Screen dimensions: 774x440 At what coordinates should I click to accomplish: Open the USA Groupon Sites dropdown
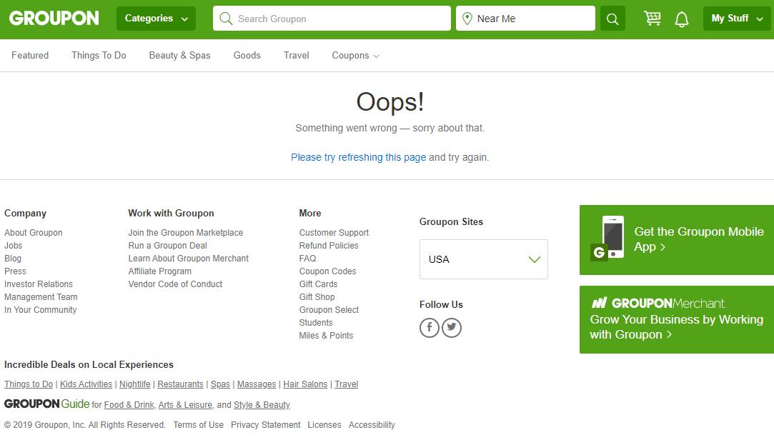[x=484, y=259]
